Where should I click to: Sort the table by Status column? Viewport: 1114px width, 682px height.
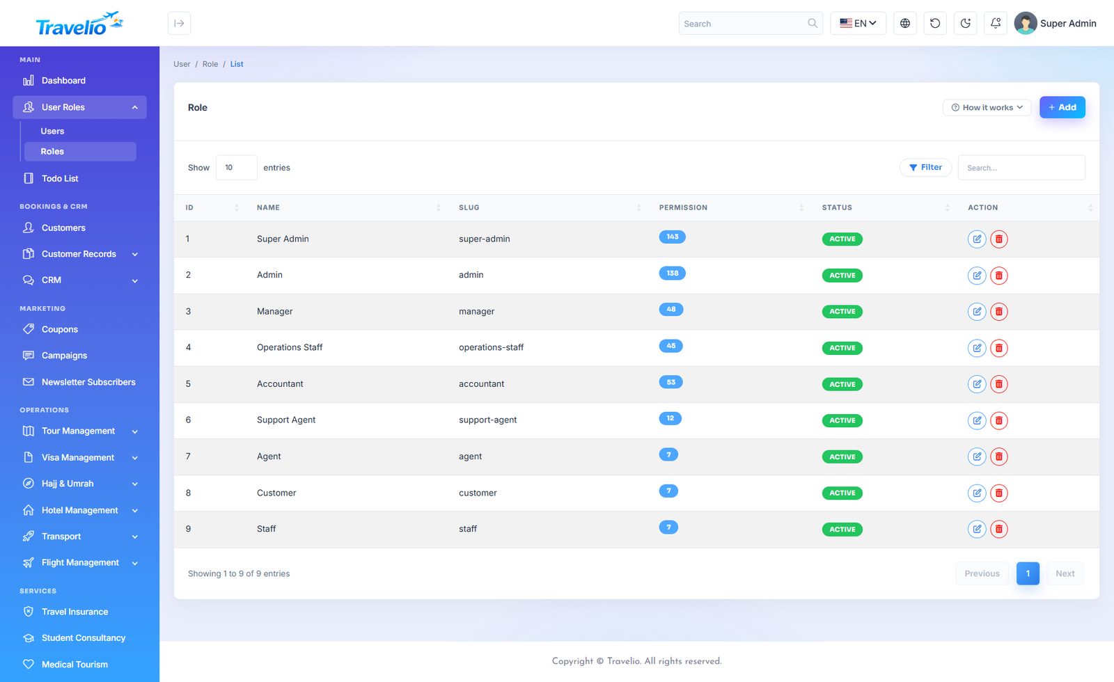tap(885, 207)
